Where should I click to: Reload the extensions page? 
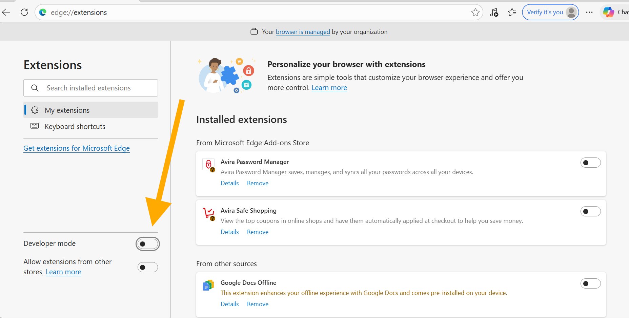point(24,13)
